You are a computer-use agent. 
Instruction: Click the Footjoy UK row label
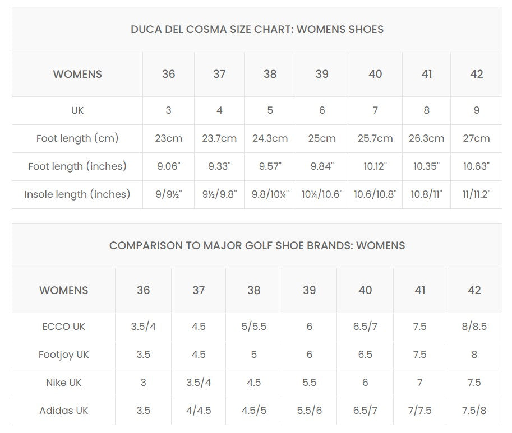click(x=64, y=355)
